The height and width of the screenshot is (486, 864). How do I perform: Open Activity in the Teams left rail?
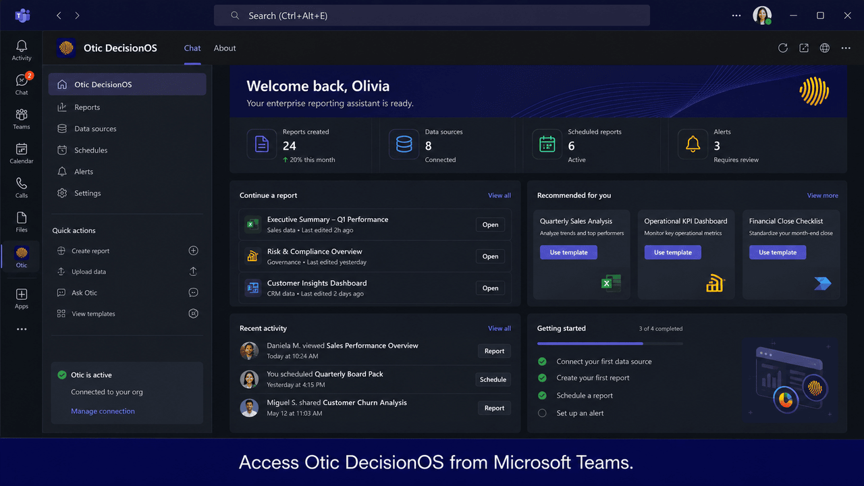pos(22,50)
